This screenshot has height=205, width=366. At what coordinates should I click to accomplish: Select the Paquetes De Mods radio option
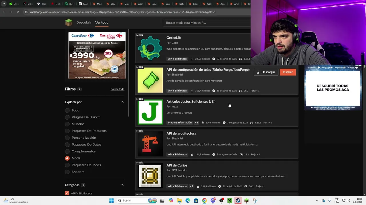click(x=67, y=165)
